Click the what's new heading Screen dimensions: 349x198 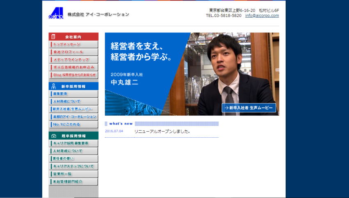pyautogui.click(x=121, y=123)
